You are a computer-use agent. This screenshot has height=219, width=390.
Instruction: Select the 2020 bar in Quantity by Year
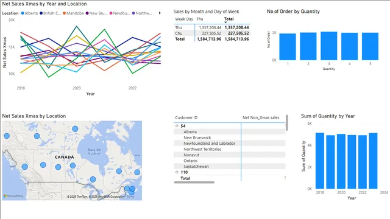pyautogui.click(x=341, y=161)
